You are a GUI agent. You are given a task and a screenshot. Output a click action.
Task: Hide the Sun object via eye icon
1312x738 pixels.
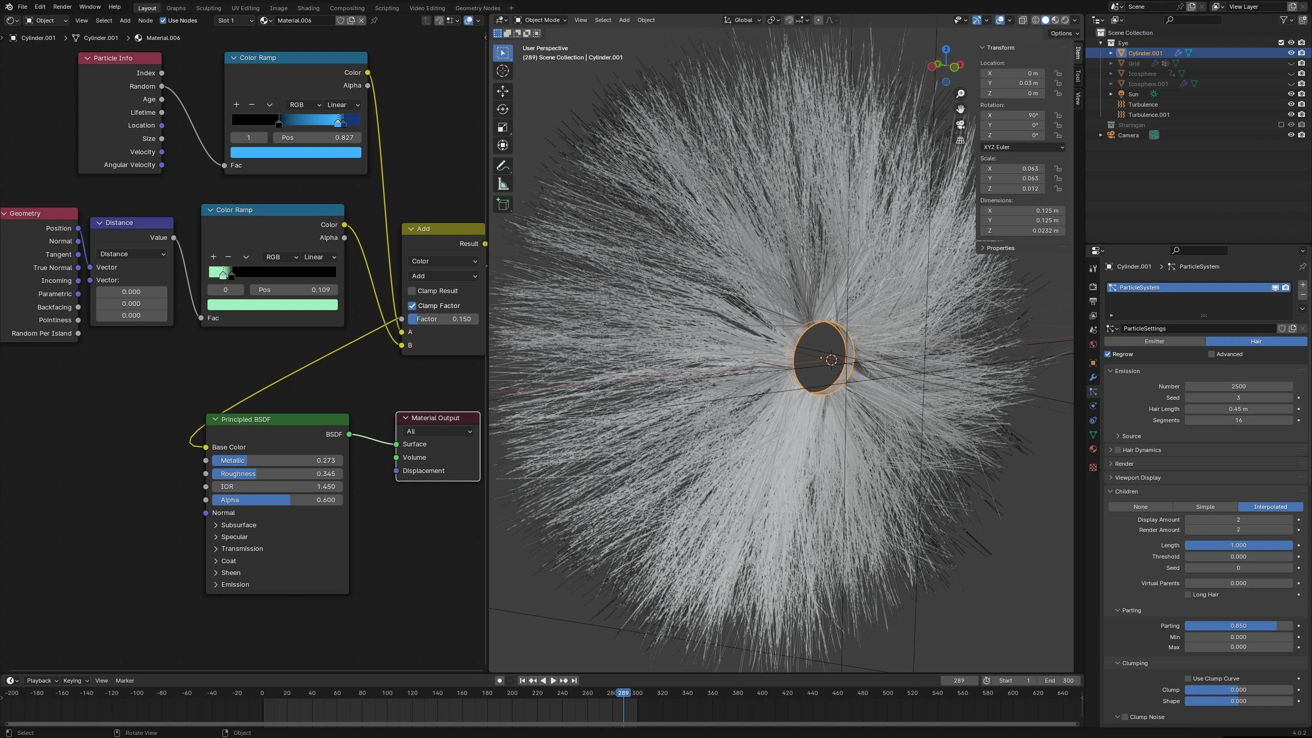pyautogui.click(x=1291, y=94)
